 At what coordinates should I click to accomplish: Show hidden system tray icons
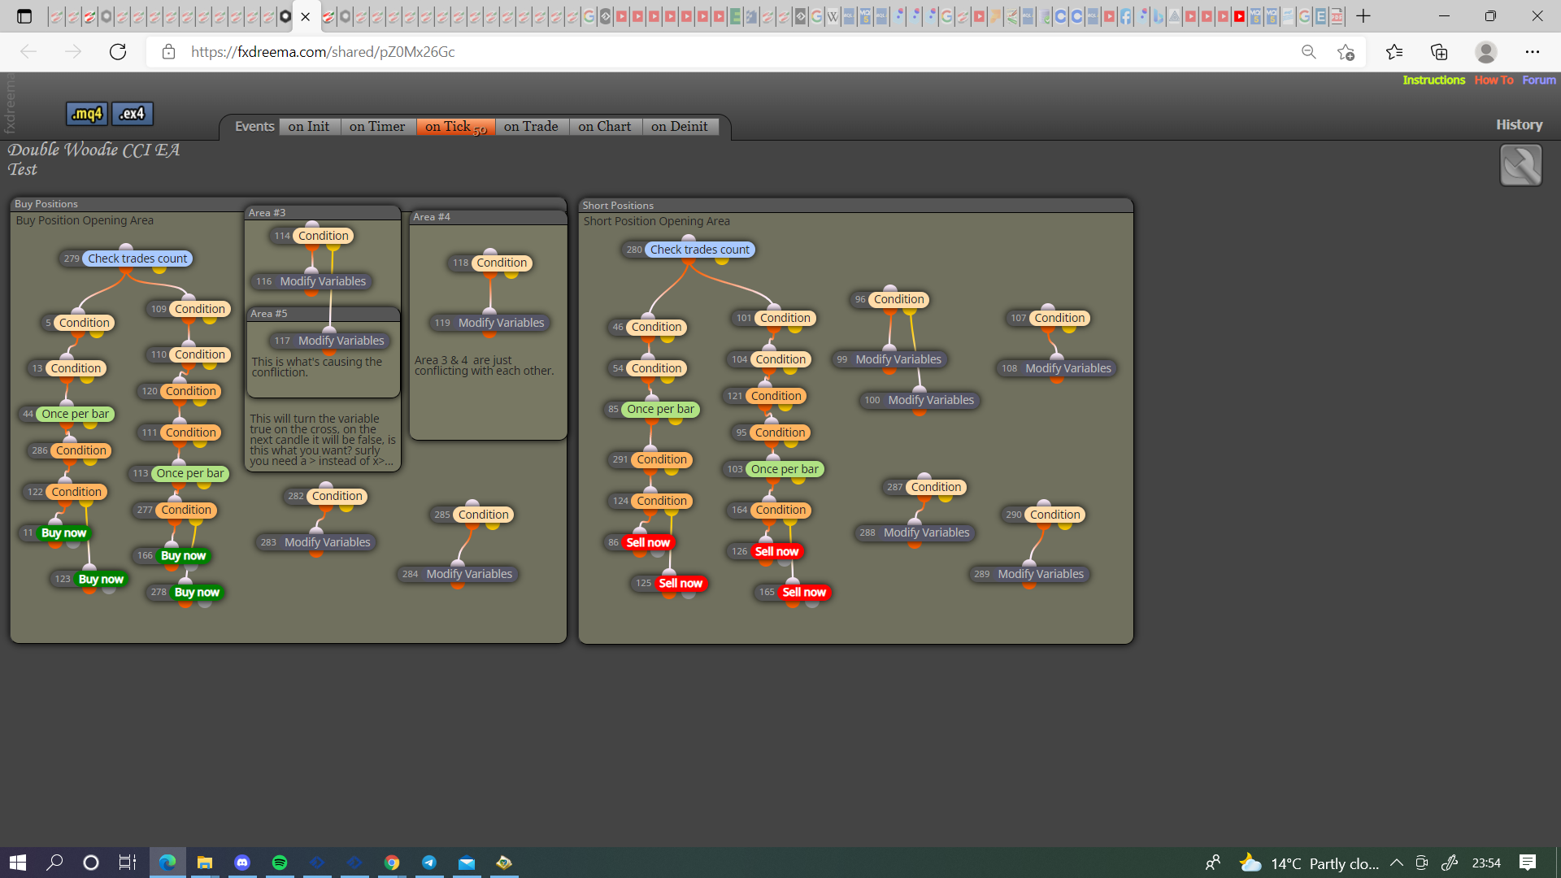tap(1396, 863)
